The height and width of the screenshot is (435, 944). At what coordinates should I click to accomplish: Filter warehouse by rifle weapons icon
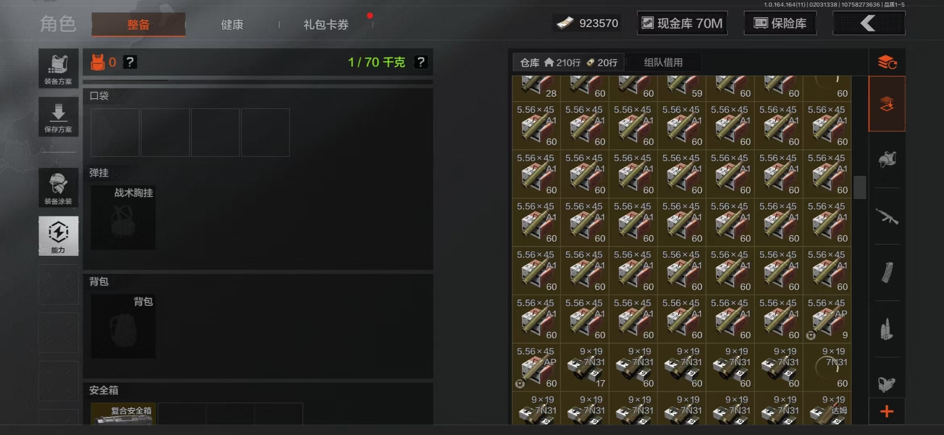click(x=887, y=217)
